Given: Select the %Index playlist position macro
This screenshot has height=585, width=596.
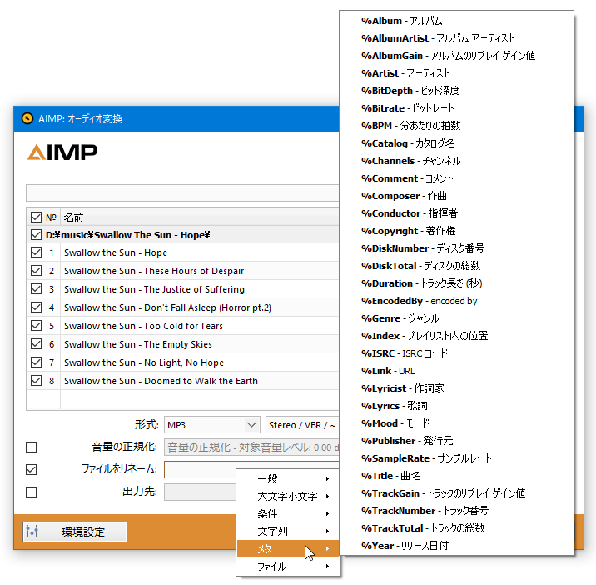Looking at the screenshot, I should click(456, 336).
